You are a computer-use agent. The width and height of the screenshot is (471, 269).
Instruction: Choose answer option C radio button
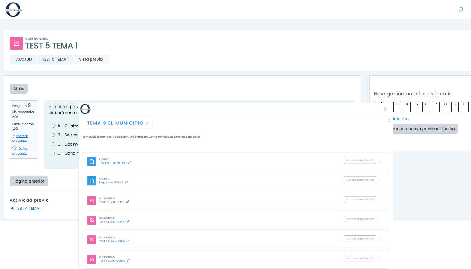(x=53, y=144)
